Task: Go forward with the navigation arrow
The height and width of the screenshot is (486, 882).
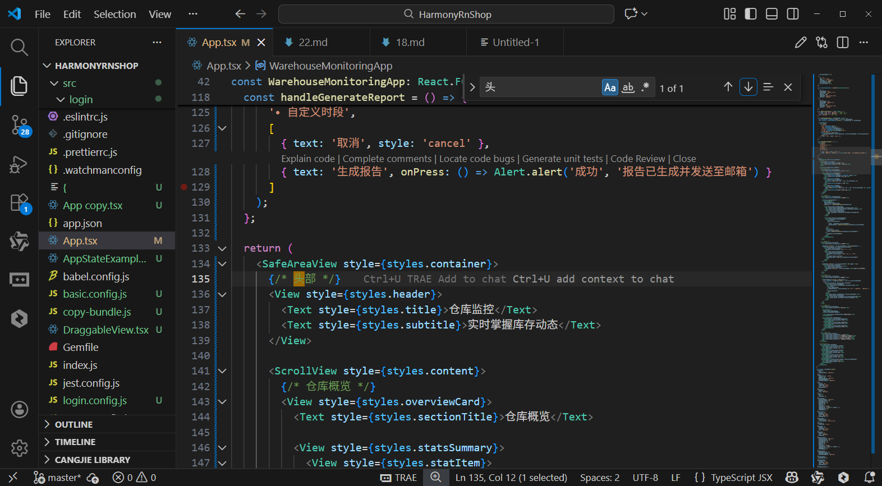Action: (x=261, y=14)
